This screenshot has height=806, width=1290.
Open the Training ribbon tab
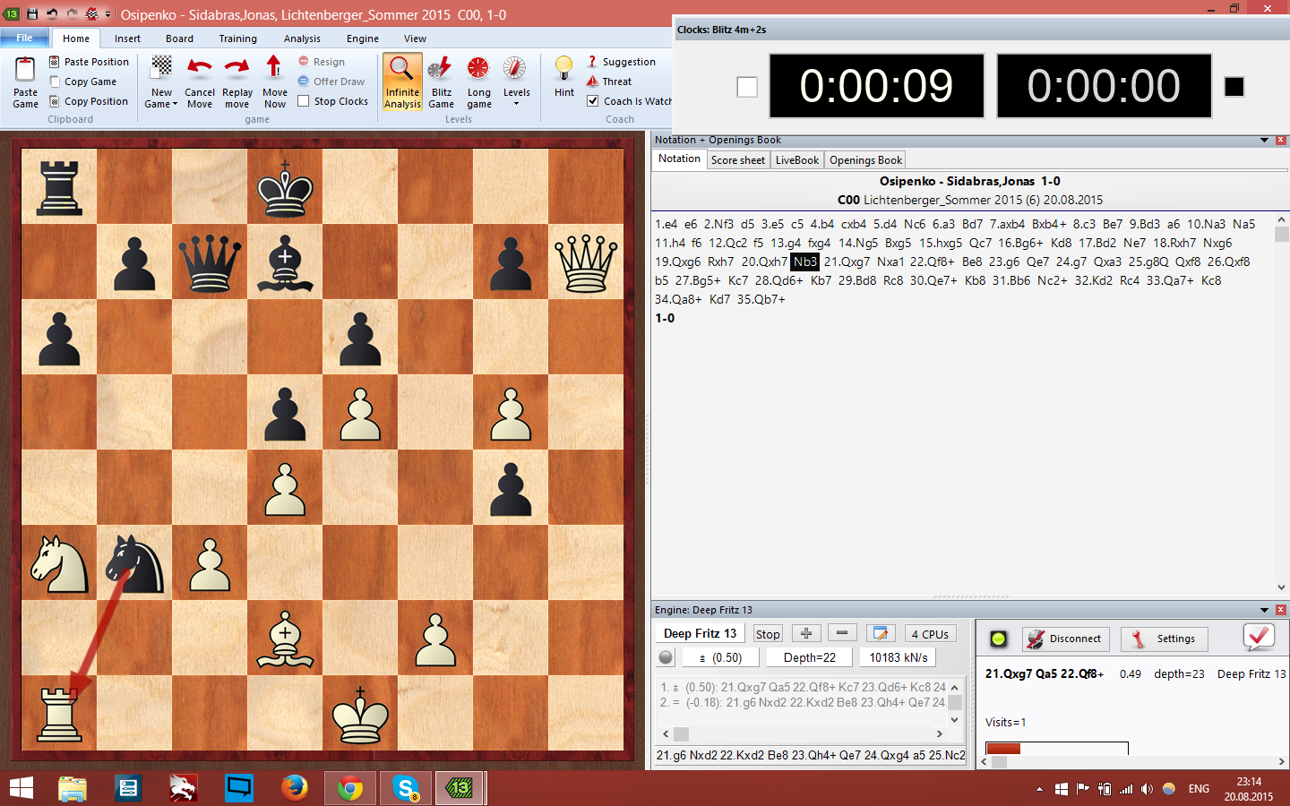237,39
